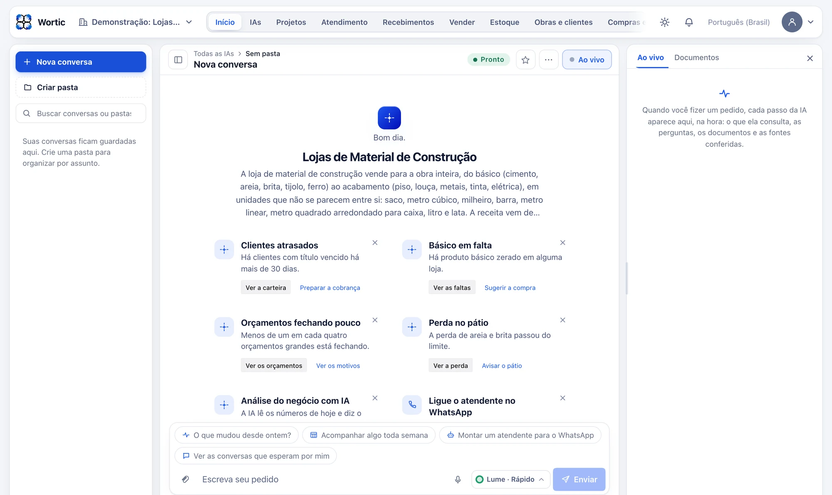832x495 pixels.
Task: Dismiss the Análise do negócio com IA card
Action: click(x=375, y=398)
